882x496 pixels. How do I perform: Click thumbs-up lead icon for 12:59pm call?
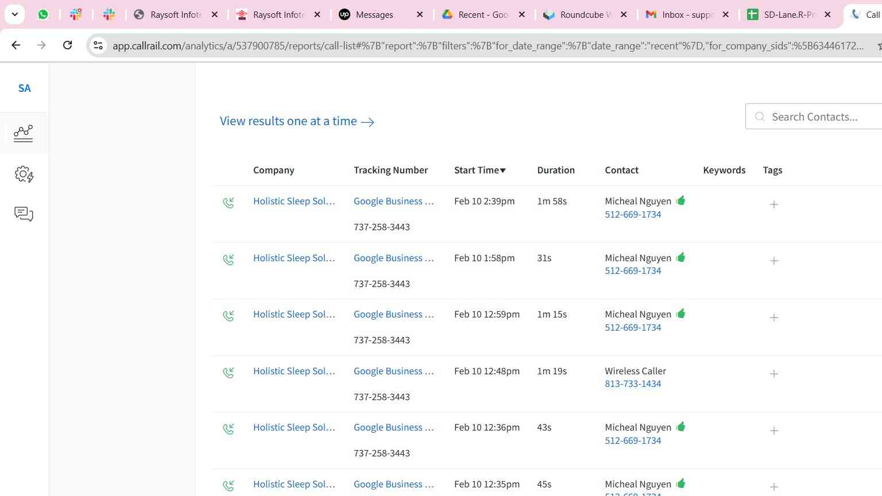tap(681, 313)
